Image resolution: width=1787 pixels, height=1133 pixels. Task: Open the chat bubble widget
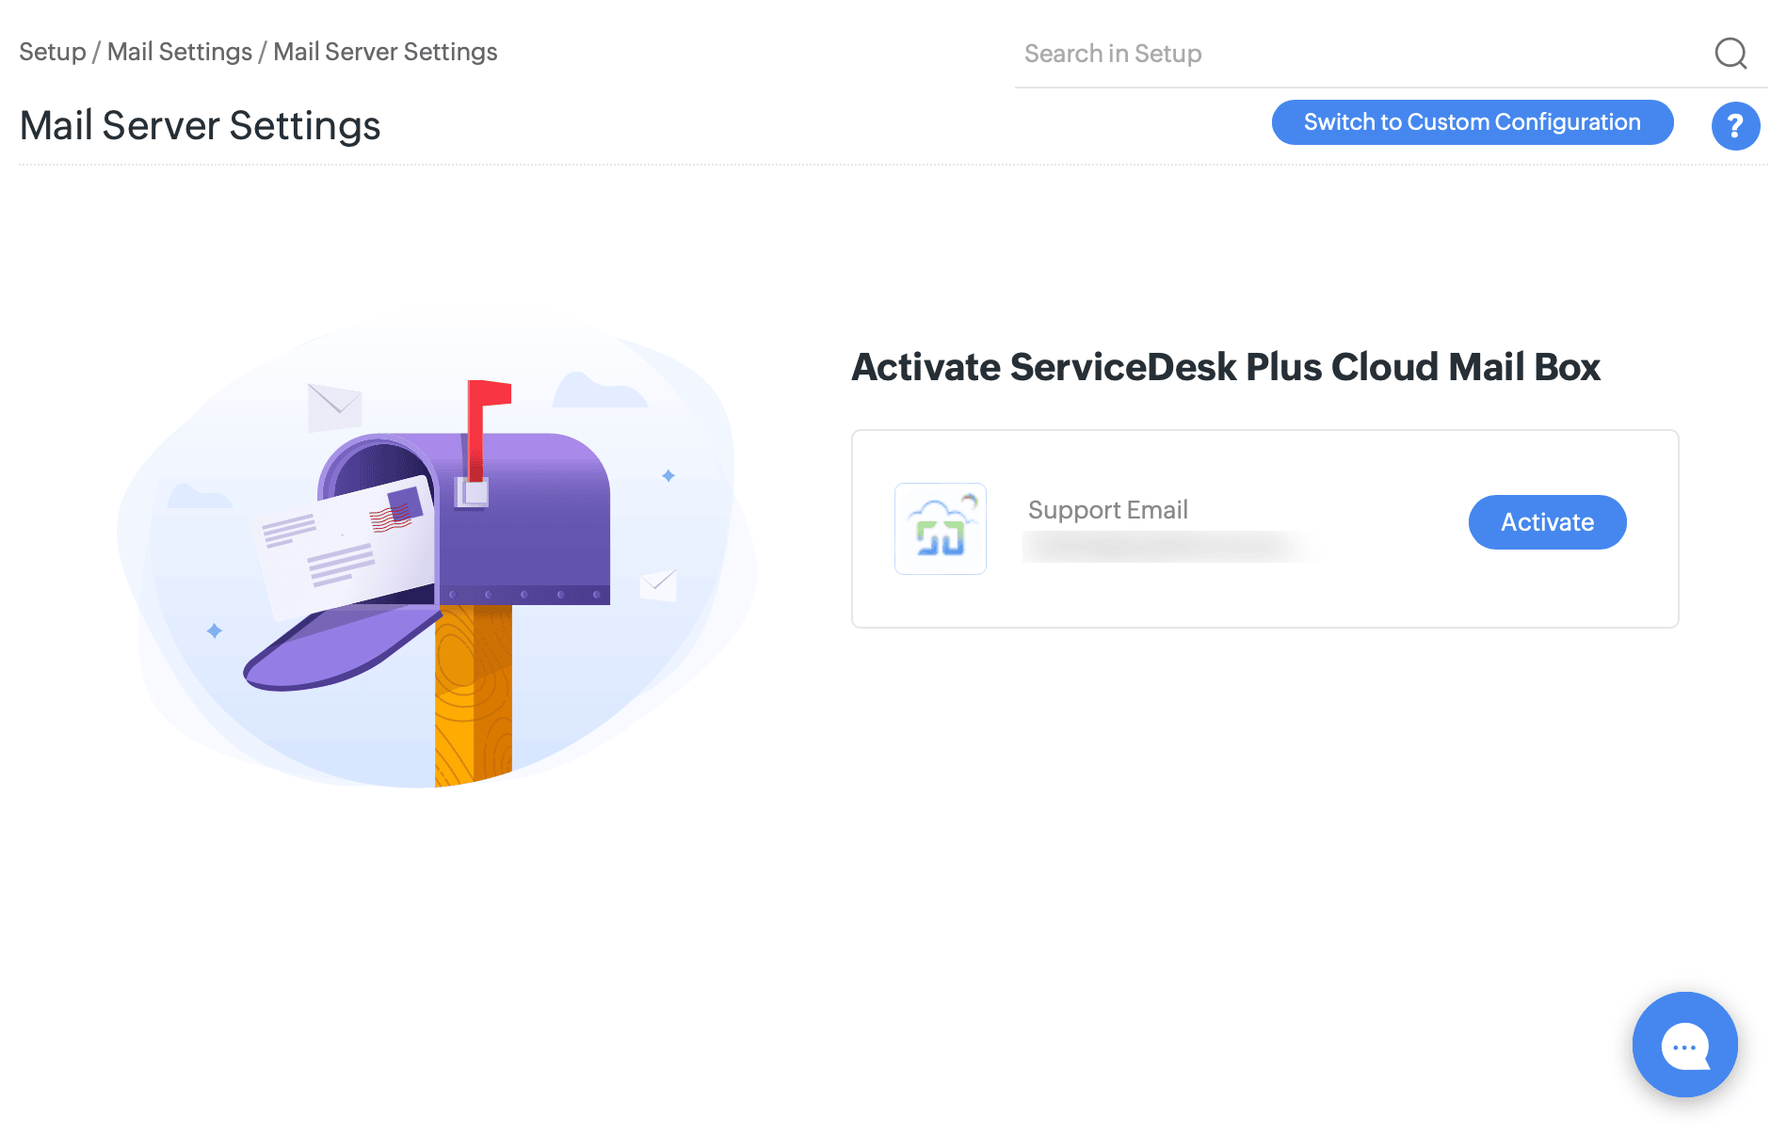1684,1045
